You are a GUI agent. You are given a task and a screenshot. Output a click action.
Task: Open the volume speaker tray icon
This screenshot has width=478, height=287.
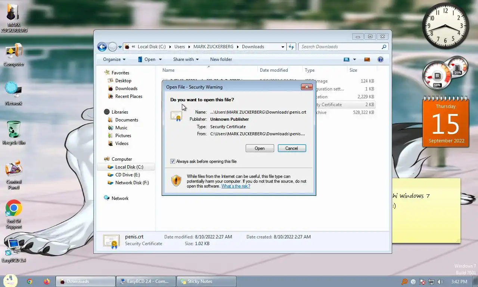click(x=440, y=282)
